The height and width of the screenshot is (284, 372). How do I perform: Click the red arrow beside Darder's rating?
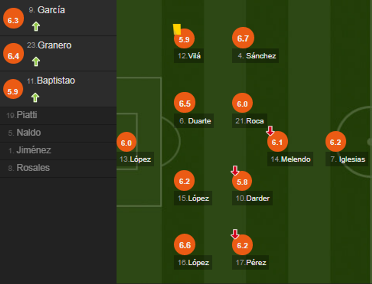(235, 171)
